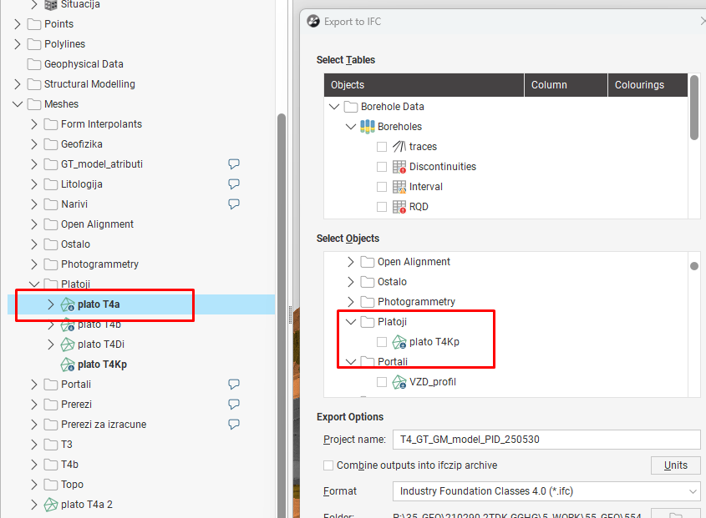Viewport: 706px width, 518px height.
Task: Select the Geofizika folder
Action: pyautogui.click(x=82, y=144)
